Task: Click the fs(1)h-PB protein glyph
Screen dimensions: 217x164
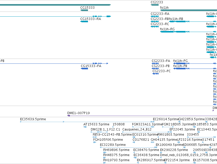Action: 195,69
